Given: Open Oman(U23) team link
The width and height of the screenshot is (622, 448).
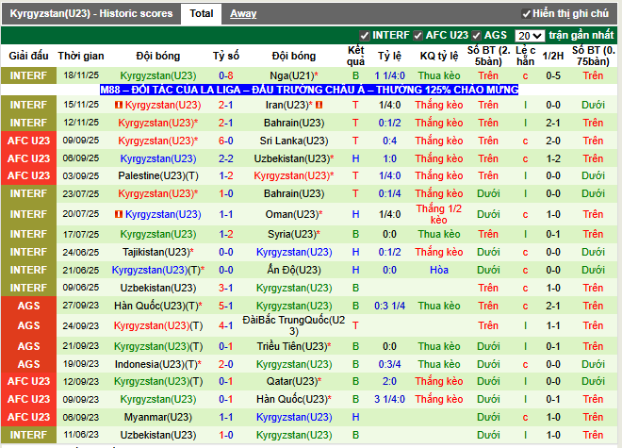Looking at the screenshot, I should pyautogui.click(x=294, y=214).
